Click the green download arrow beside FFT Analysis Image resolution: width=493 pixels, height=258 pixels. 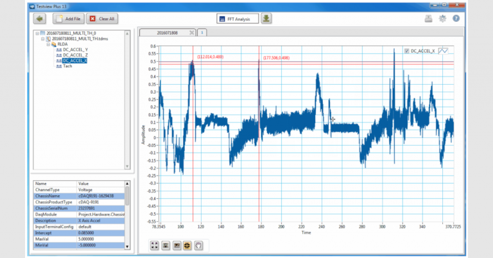click(x=266, y=19)
